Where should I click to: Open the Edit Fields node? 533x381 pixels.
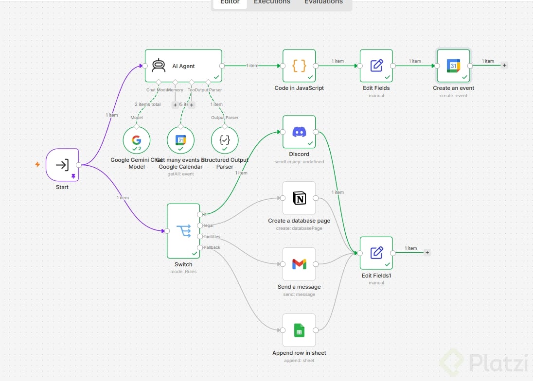pyautogui.click(x=376, y=66)
